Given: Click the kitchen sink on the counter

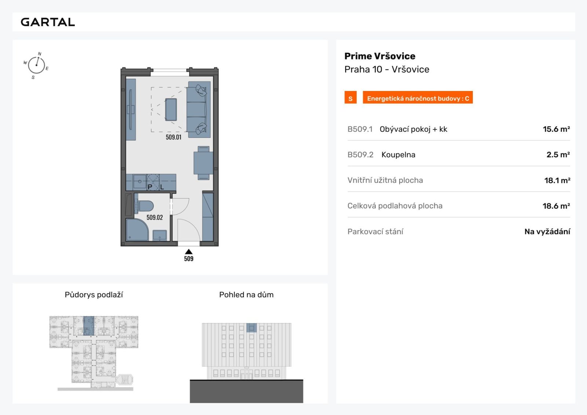Looking at the screenshot, I should pos(140,181).
